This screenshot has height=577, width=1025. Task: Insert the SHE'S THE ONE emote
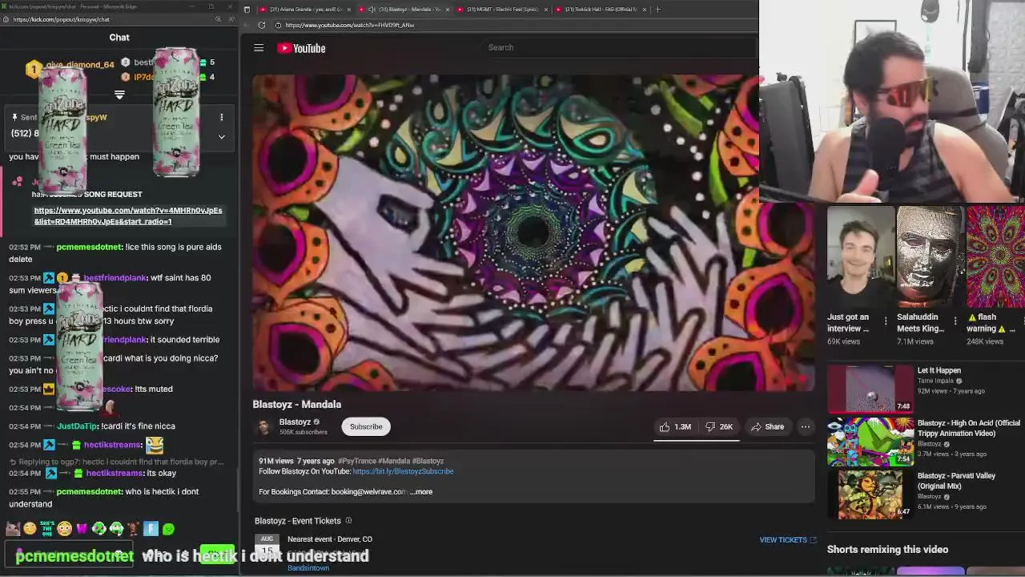47,529
